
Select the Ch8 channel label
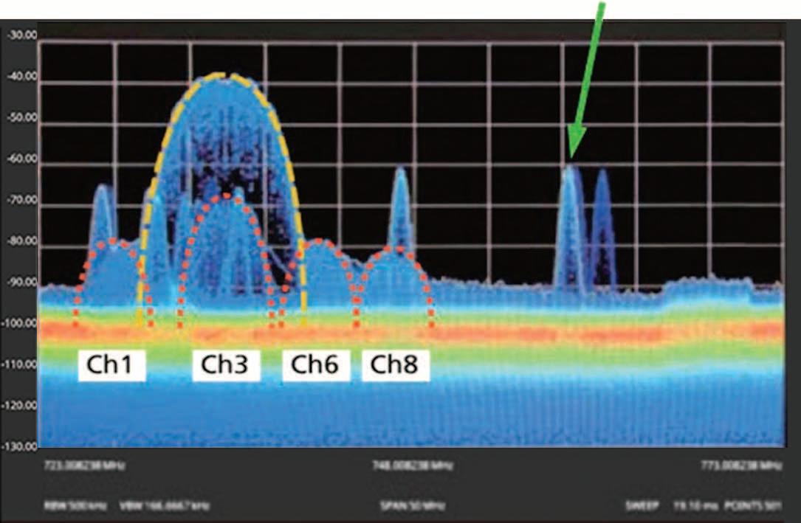396,365
